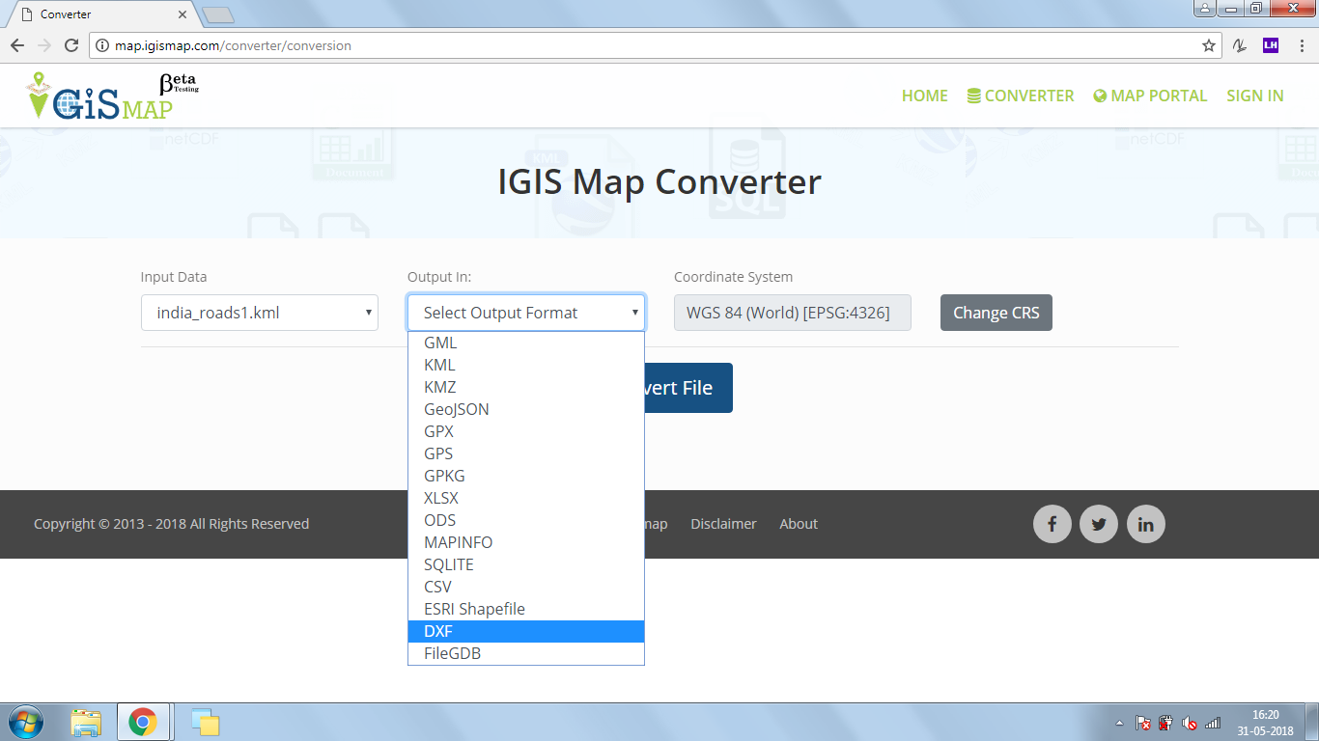Click the IGIS Map logo
This screenshot has height=741, width=1319.
(x=112, y=96)
